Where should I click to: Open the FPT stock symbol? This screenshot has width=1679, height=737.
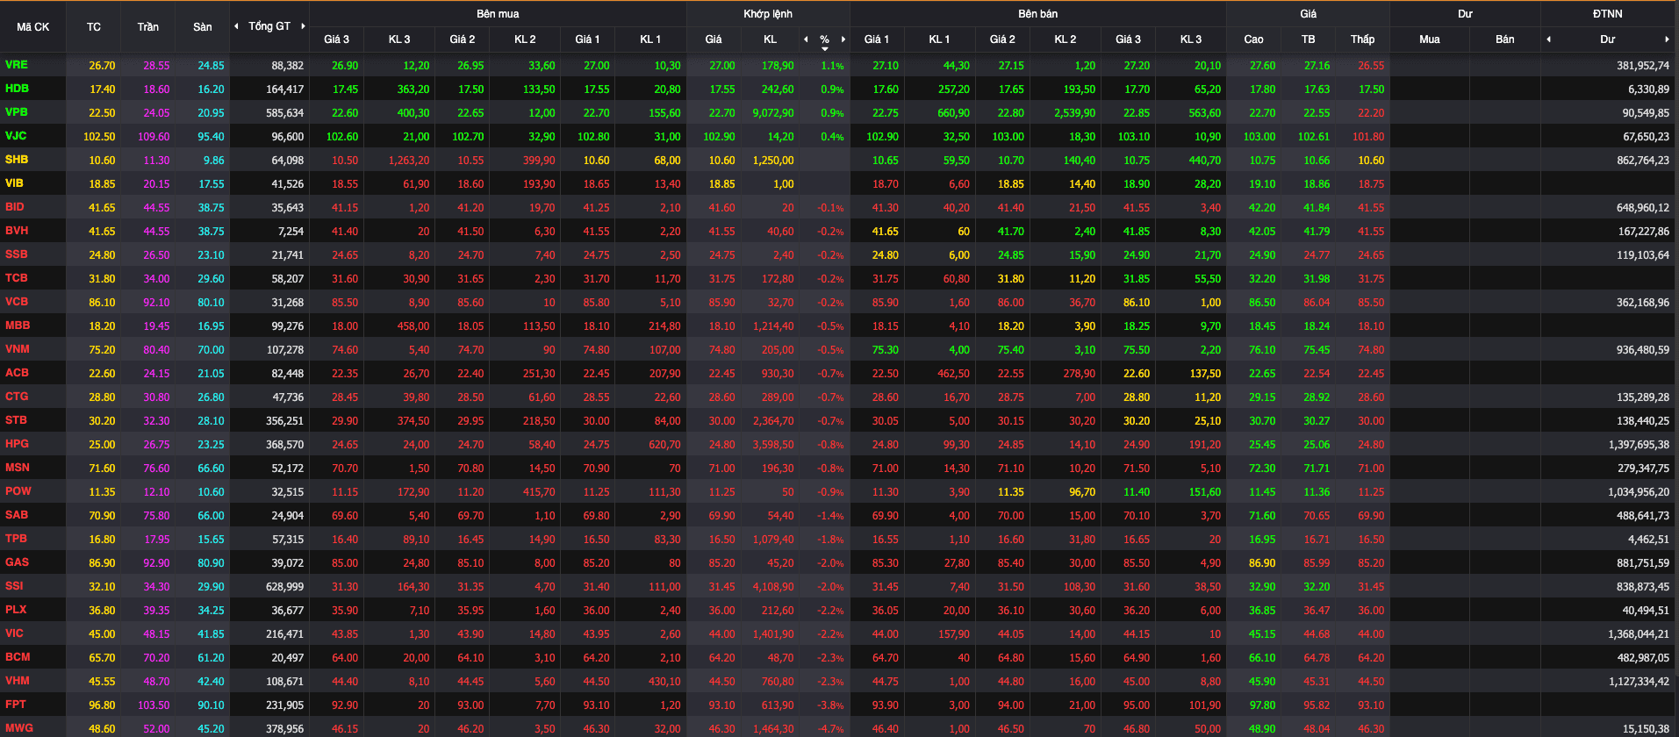[16, 705]
